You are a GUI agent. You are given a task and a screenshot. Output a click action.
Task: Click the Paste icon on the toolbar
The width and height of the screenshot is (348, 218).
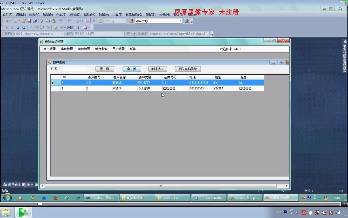(x=53, y=21)
